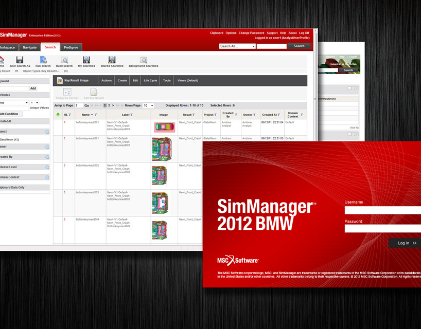Open My Searches icon
The image size is (421, 329).
coord(86,60)
